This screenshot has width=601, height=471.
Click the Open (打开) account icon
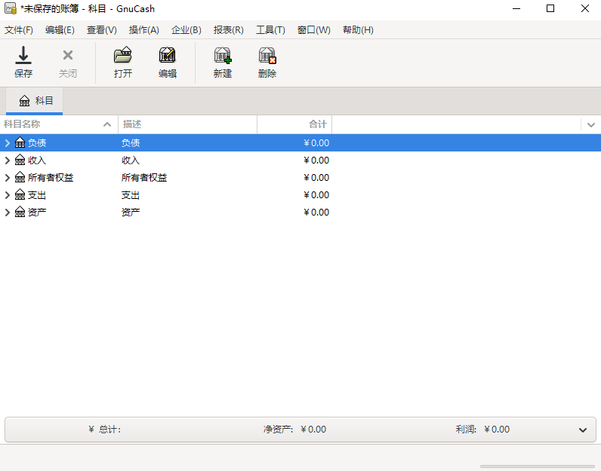[123, 55]
